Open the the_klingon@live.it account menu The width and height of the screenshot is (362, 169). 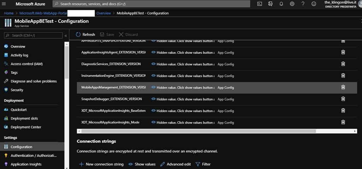click(x=340, y=4)
